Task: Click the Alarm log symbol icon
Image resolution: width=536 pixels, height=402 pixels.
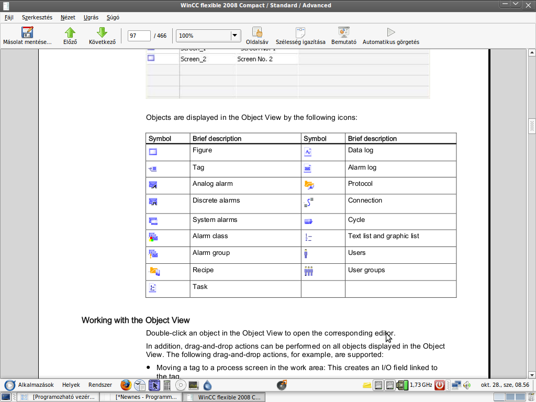Action: click(x=308, y=169)
